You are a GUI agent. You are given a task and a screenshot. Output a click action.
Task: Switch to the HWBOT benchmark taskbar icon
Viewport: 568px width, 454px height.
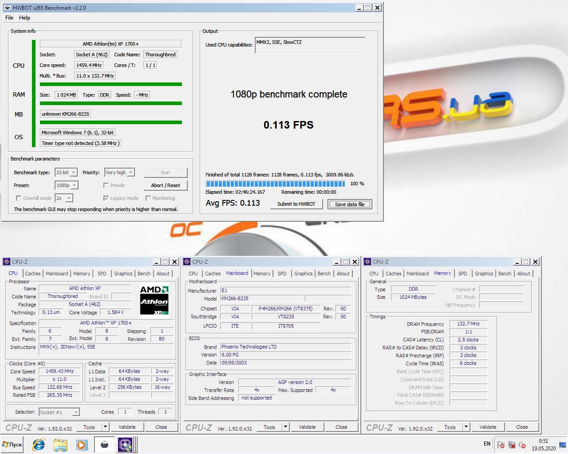tap(104, 445)
